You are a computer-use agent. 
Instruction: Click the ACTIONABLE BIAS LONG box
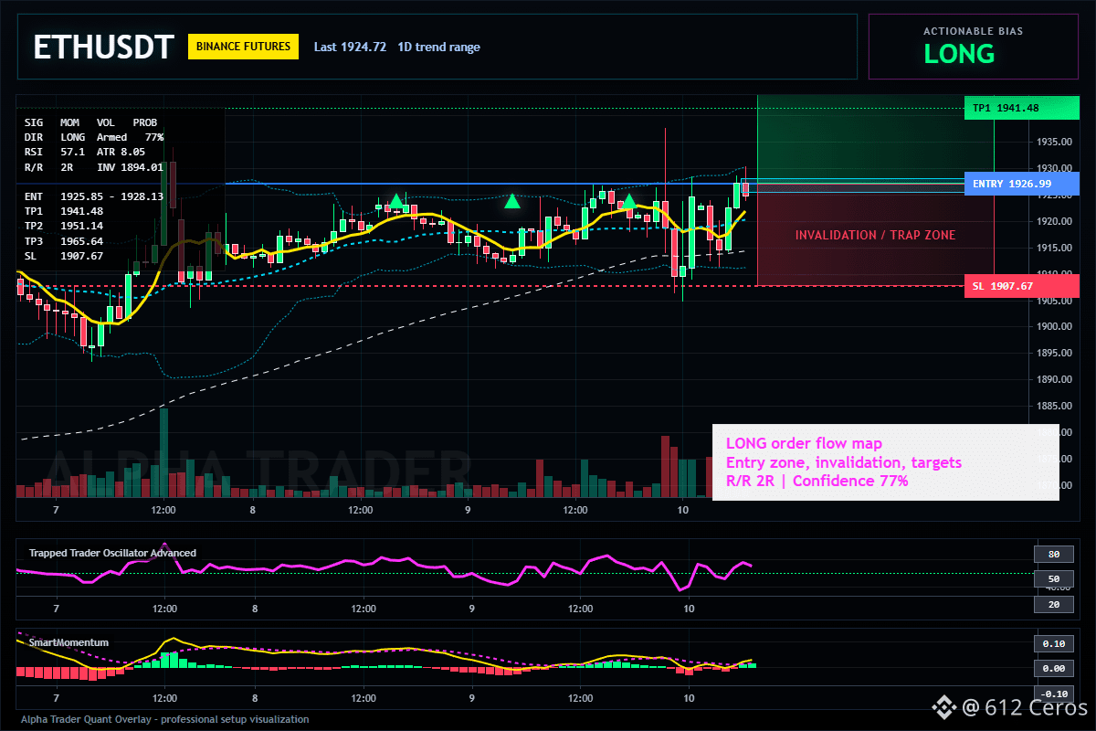pyautogui.click(x=972, y=47)
